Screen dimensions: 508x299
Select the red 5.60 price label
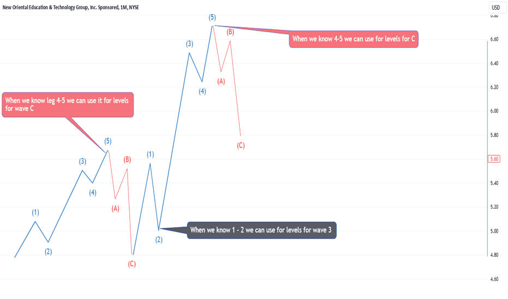click(494, 159)
